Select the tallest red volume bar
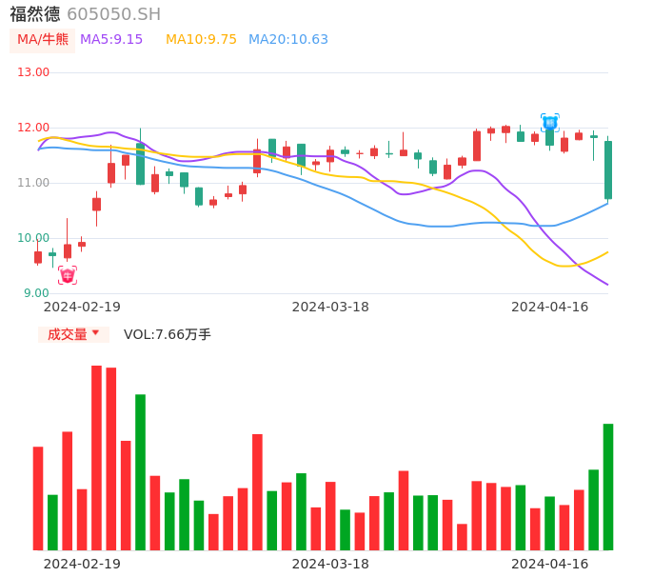653x577 pixels. pos(96,457)
